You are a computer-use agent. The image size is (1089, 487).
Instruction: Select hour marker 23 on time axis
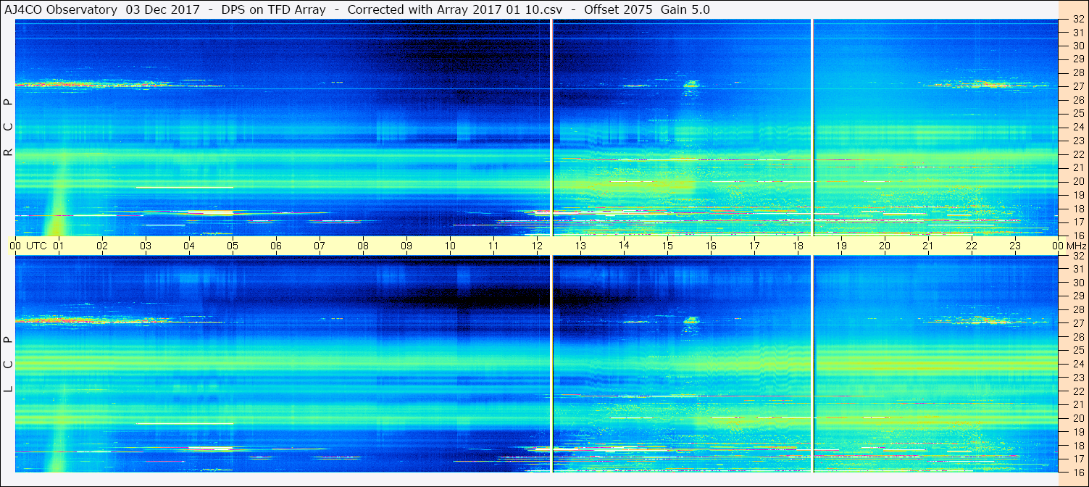1015,246
